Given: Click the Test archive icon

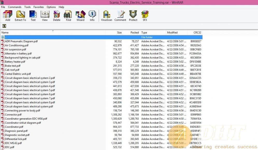Looking at the screenshot, I should (33, 14).
